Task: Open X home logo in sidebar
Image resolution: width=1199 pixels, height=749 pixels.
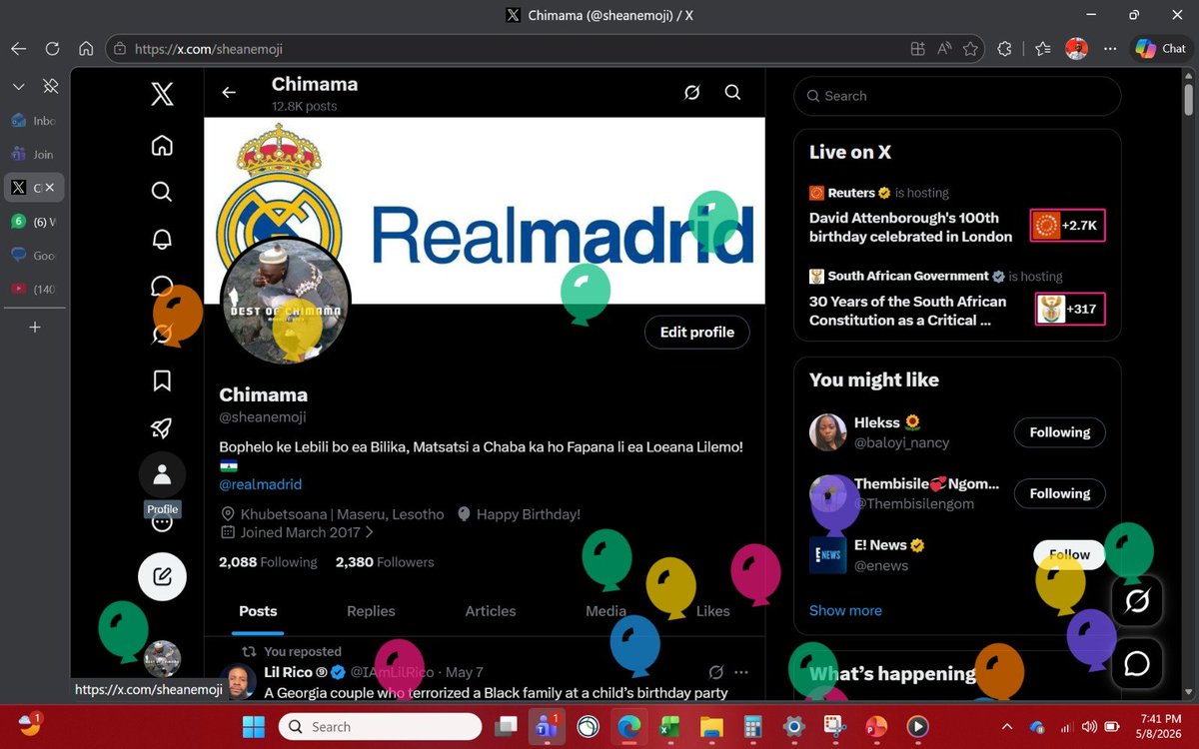Action: (x=162, y=94)
